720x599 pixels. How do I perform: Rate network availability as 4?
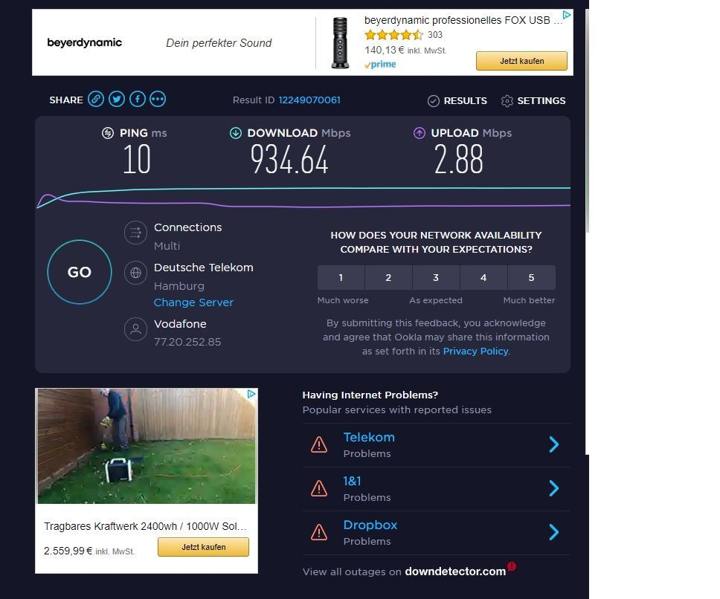pos(483,277)
